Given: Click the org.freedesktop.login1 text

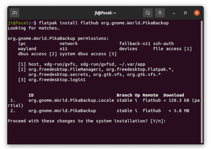Looking at the screenshot, I should coord(57,80).
